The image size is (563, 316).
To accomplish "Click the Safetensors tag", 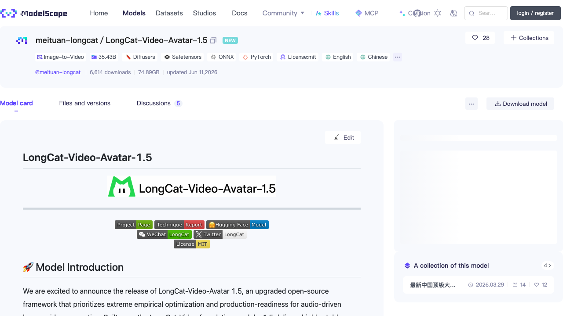I will pos(183,57).
